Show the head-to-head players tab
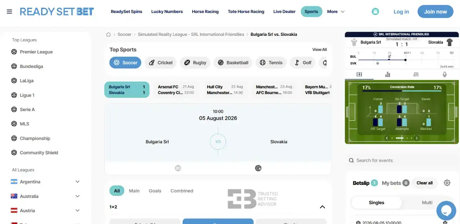 (416, 75)
